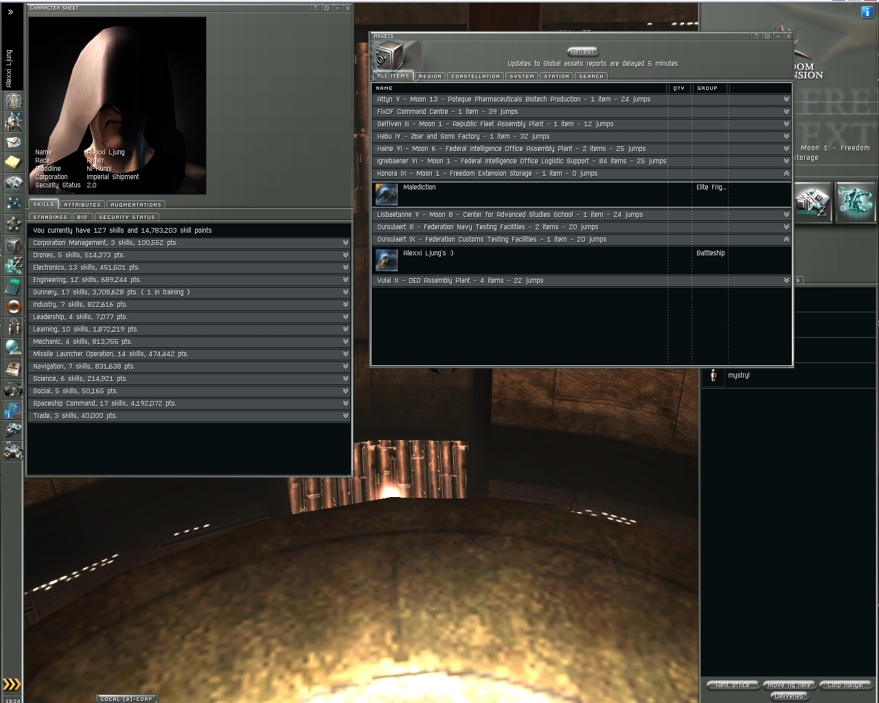Viewport: 879px width, 703px height.
Task: Expand the Drones skill group
Action: pos(190,255)
